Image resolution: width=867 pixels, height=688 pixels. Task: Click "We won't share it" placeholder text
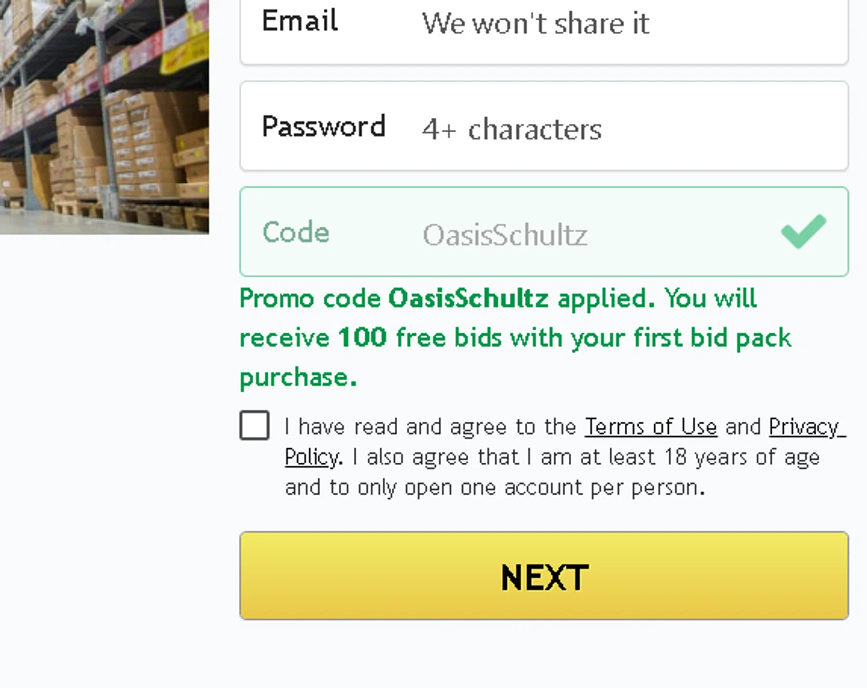536,24
